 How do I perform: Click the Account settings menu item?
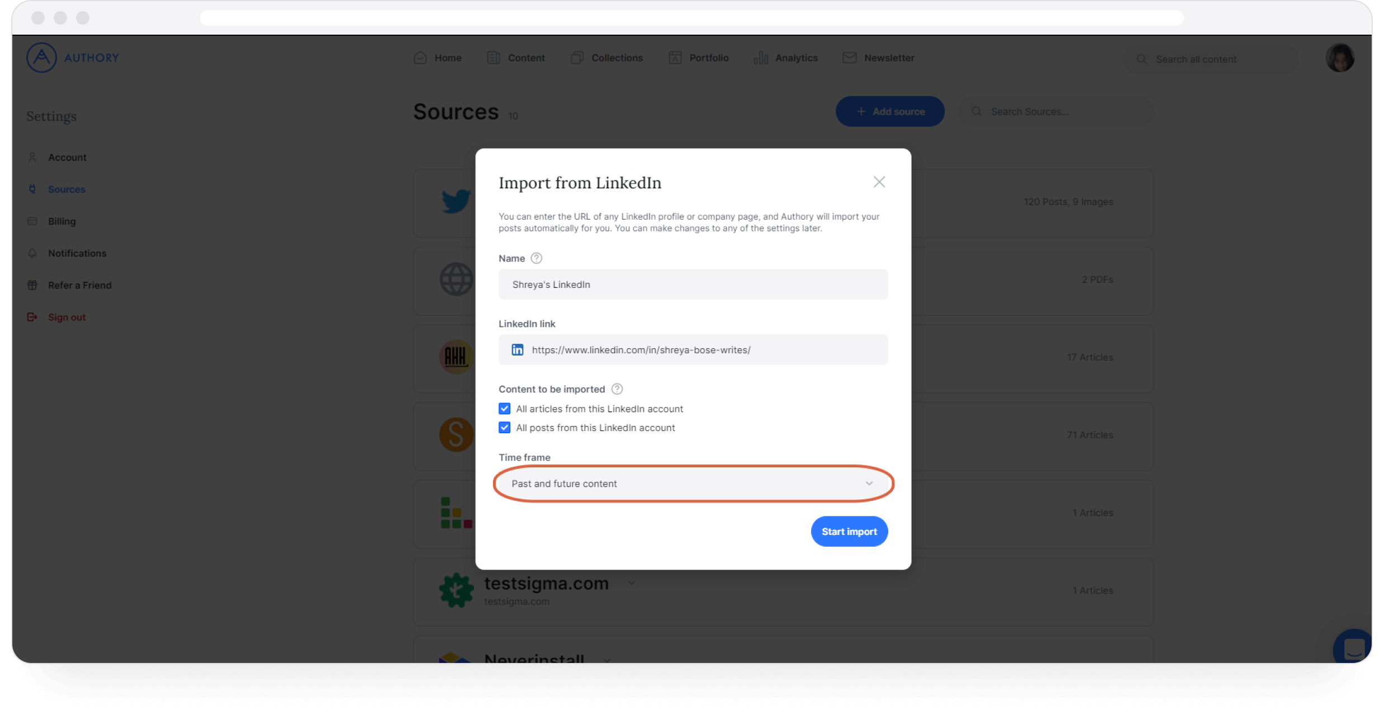pos(67,157)
